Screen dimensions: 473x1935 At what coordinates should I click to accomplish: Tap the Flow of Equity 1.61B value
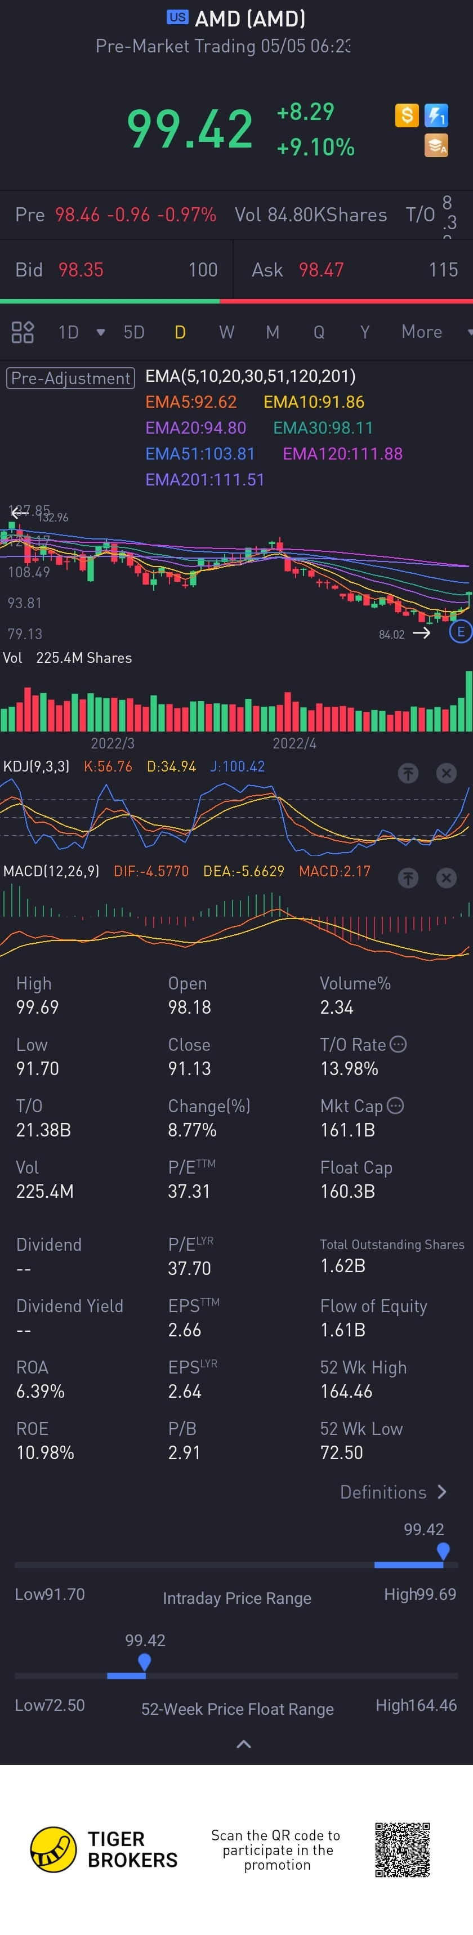(x=342, y=1330)
